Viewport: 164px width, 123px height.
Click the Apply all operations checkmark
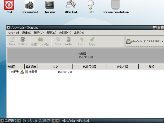[92, 41]
